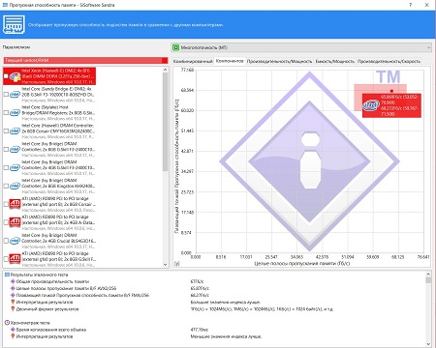Open the Многопоточность (МТ) dropdown

pos(301,47)
